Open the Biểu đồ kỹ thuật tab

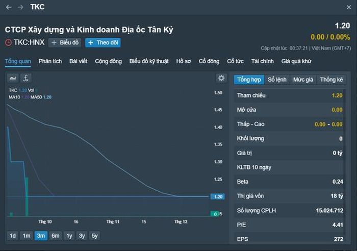tap(148, 61)
